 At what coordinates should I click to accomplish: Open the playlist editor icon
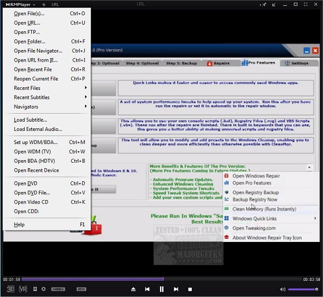coord(35,289)
